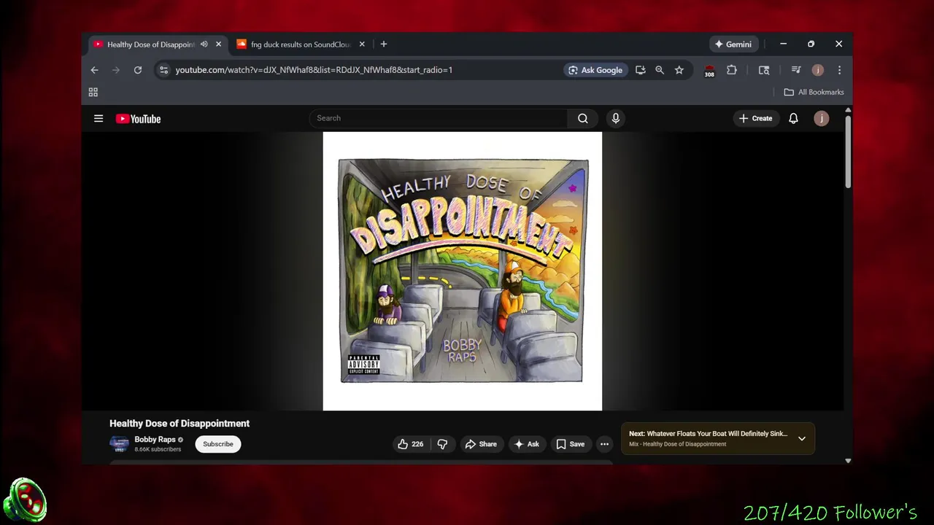Close the SoundCloud results tab
The height and width of the screenshot is (525, 934).
click(362, 44)
